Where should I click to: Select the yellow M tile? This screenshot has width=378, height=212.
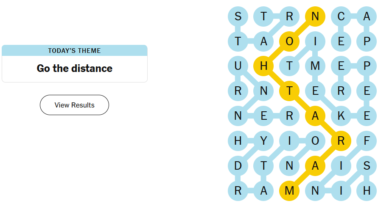tap(290, 191)
